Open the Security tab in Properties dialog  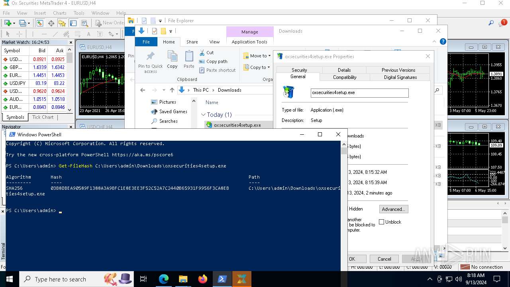(299, 70)
